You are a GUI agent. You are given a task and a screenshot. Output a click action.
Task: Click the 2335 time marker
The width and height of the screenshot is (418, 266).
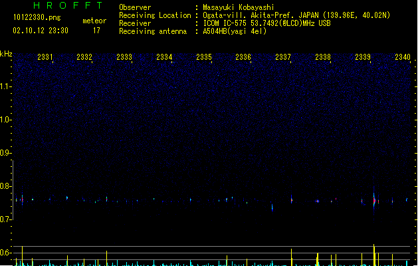point(204,57)
